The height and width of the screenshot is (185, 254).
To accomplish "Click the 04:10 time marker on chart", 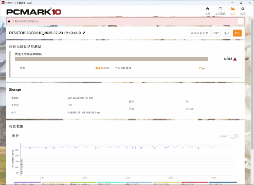I will click(x=128, y=178).
